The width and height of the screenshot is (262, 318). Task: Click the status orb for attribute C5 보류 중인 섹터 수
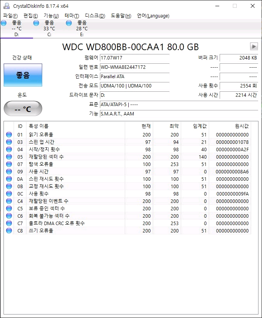click(x=9, y=208)
